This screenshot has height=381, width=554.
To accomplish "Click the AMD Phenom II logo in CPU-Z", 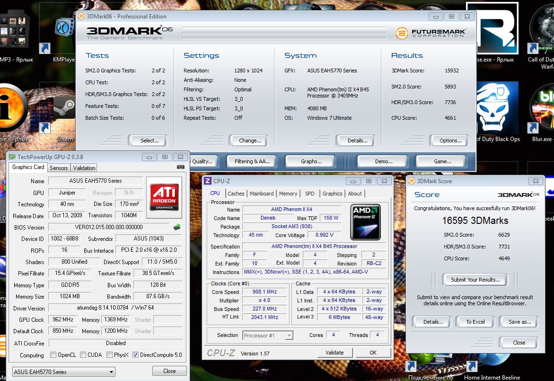I will (365, 222).
